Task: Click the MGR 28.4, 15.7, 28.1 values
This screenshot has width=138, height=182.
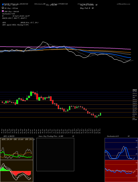Action: (x=29, y=23)
